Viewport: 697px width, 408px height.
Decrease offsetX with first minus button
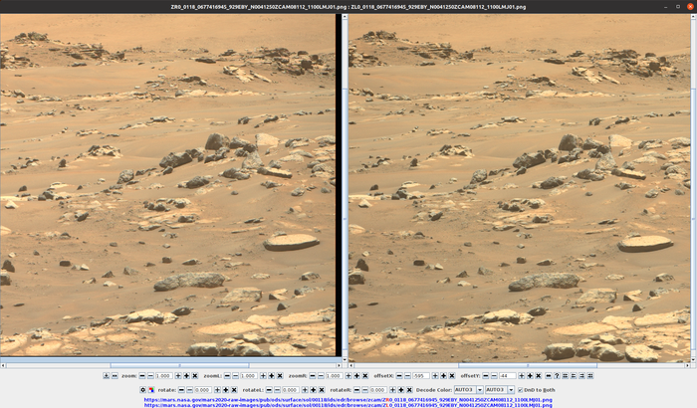click(398, 375)
